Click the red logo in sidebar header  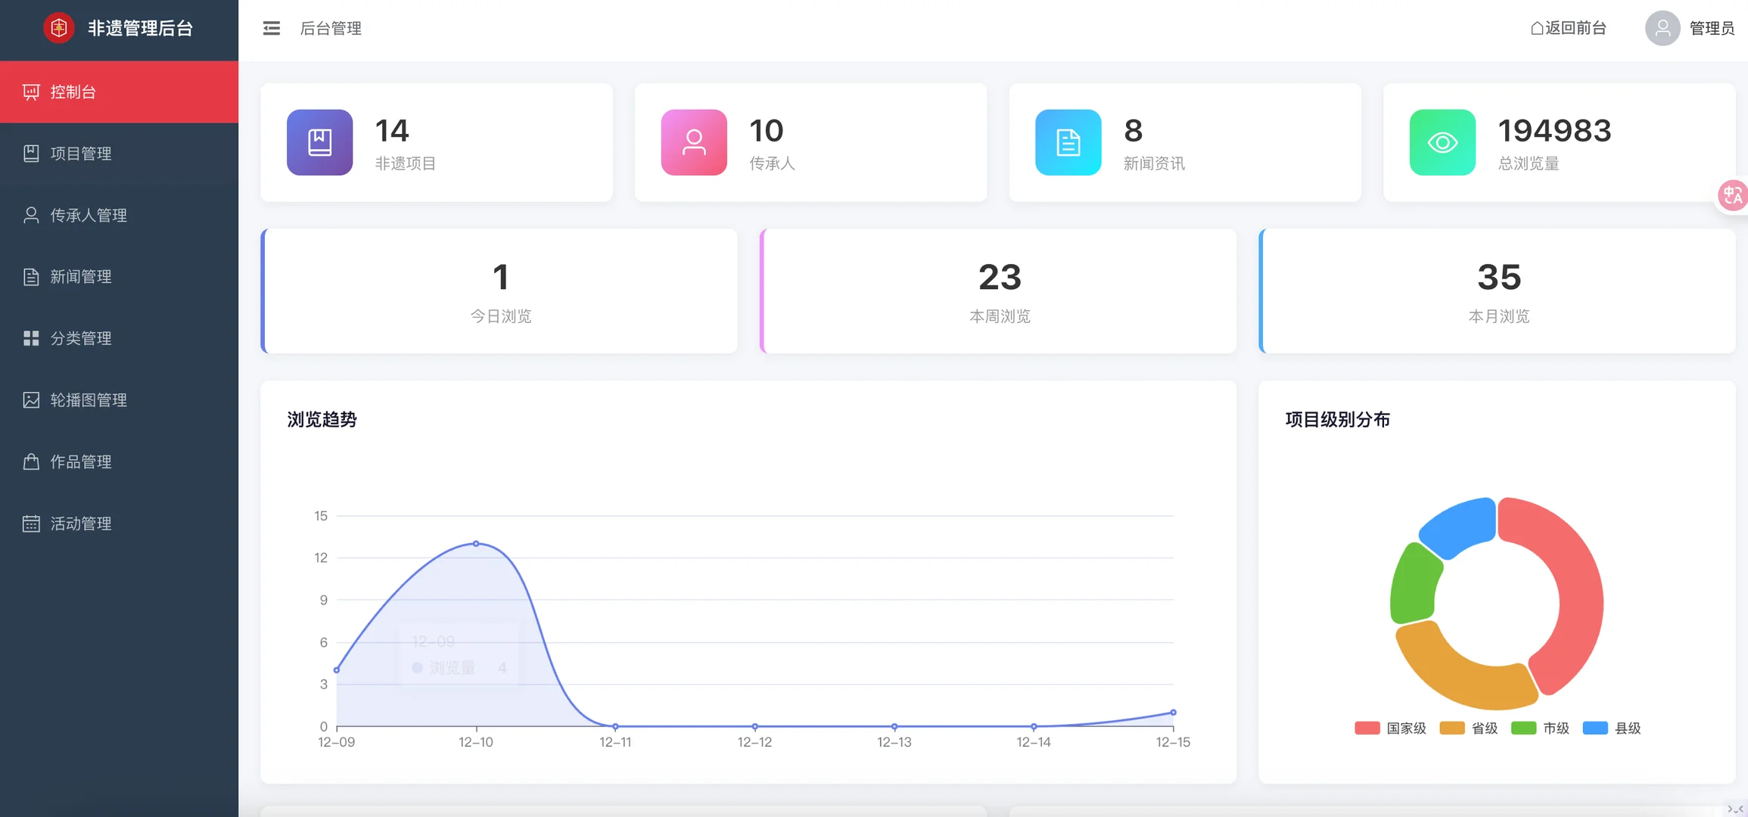click(x=59, y=29)
